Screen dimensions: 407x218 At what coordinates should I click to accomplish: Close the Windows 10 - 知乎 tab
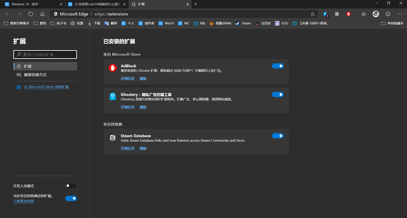click(61, 5)
